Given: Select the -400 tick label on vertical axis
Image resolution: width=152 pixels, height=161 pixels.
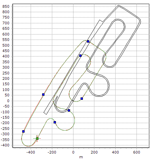Looking at the screenshot, I should point(5,145).
